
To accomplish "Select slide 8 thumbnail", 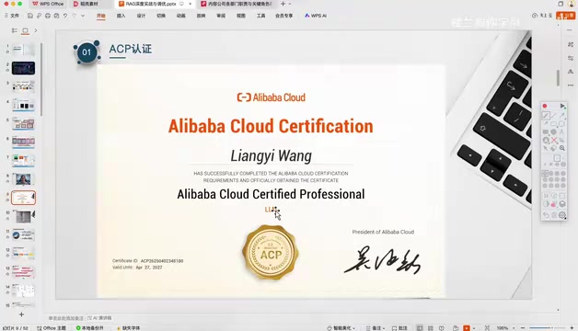I will coord(23,179).
